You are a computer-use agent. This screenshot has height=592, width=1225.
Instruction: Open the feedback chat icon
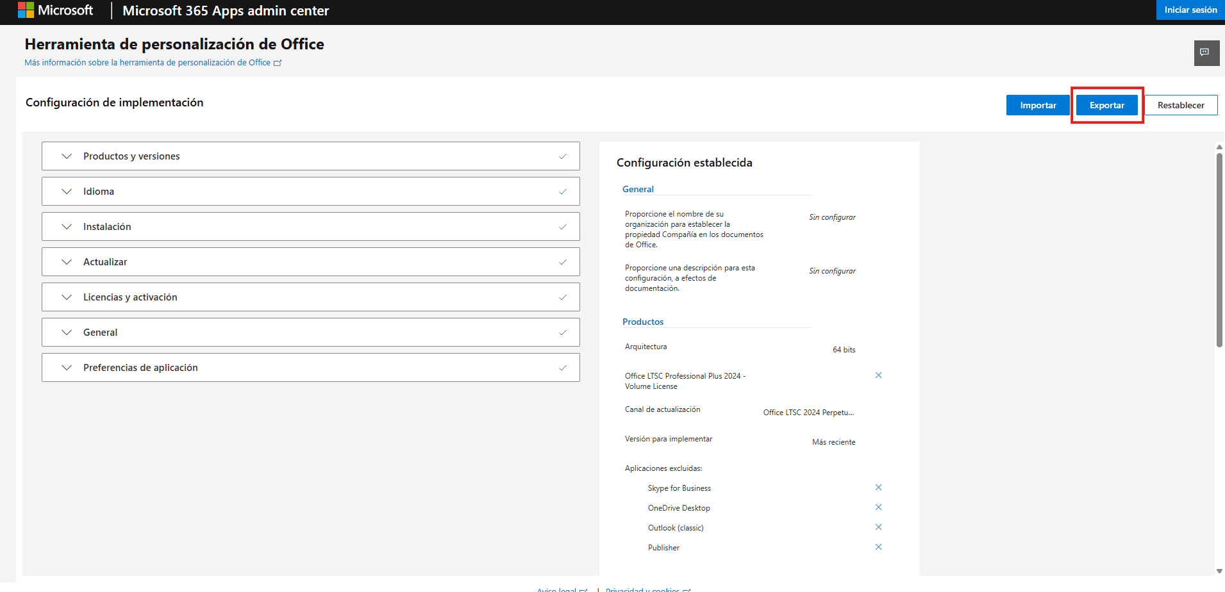tap(1206, 53)
